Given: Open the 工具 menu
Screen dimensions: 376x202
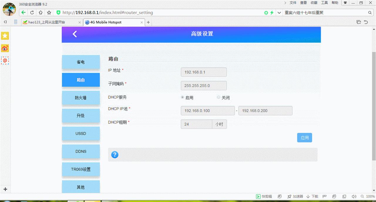Looking at the screenshot, I should (x=324, y=3).
